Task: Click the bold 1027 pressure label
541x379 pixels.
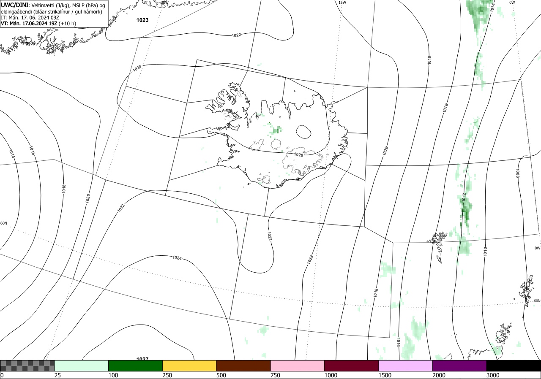Action: [142, 359]
